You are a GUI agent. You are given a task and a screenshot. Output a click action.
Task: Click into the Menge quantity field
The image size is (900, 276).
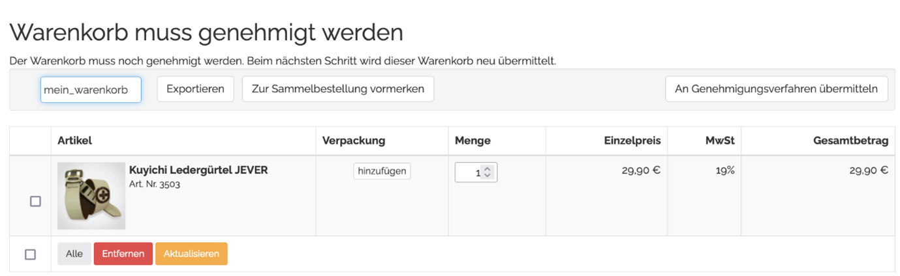469,172
